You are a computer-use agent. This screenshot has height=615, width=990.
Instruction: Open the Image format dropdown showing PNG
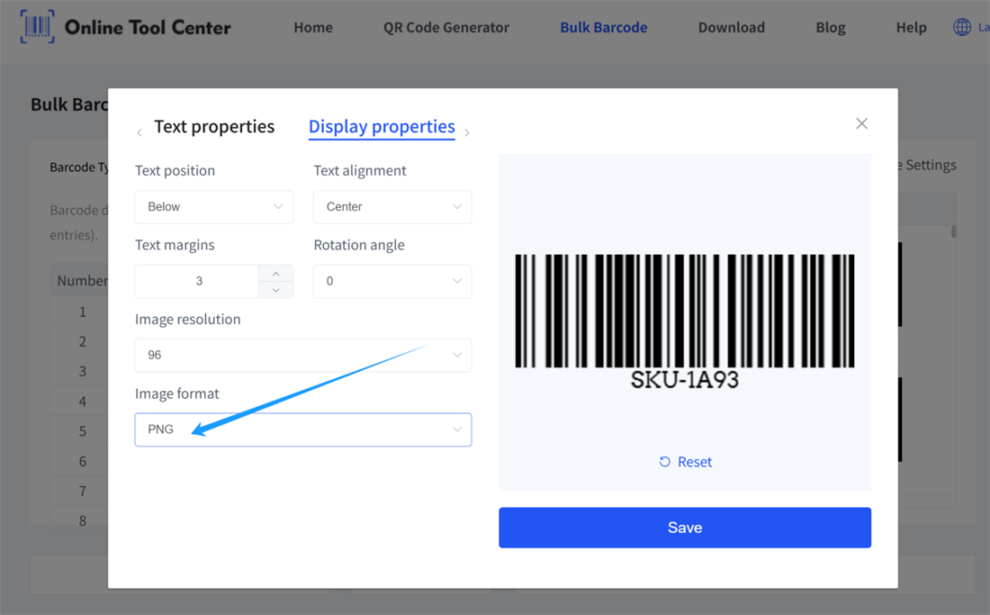pos(302,430)
